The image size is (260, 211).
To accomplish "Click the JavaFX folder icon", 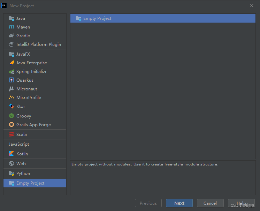I will click(12, 54).
